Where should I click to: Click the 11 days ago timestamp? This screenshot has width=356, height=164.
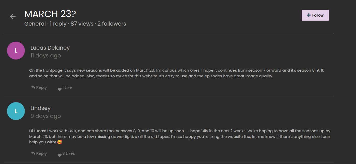tap(46, 56)
